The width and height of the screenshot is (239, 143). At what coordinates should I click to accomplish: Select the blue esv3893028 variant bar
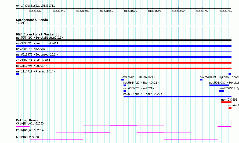[x=124, y=46]
